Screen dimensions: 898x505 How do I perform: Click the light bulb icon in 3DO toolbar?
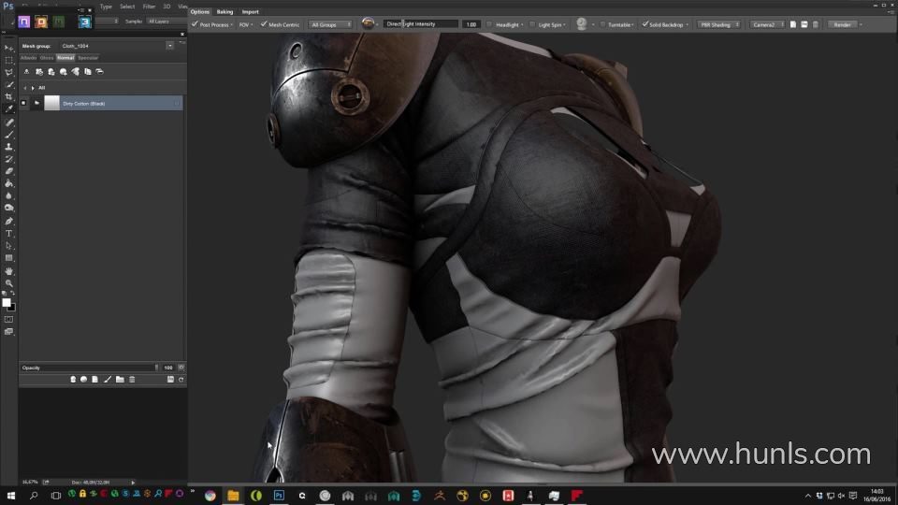pyautogui.click(x=581, y=23)
